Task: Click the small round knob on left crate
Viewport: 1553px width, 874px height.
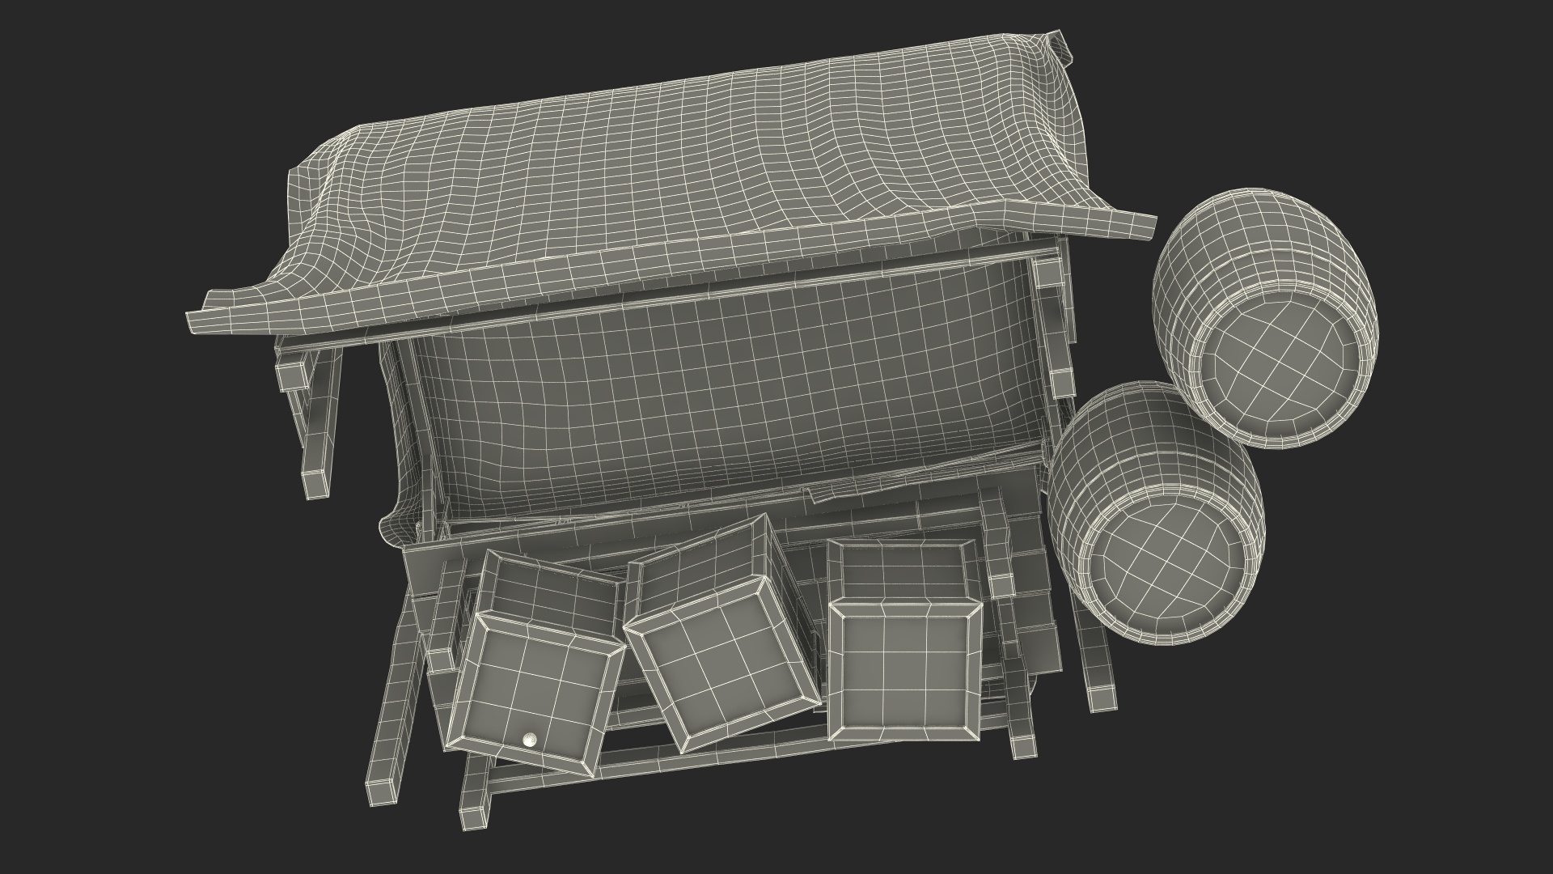Action: 530,738
